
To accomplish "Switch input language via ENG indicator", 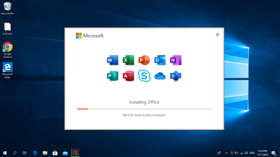I will 252,153.
